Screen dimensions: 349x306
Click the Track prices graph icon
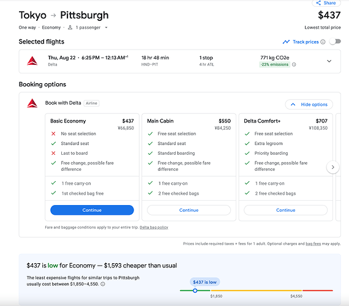[286, 42]
